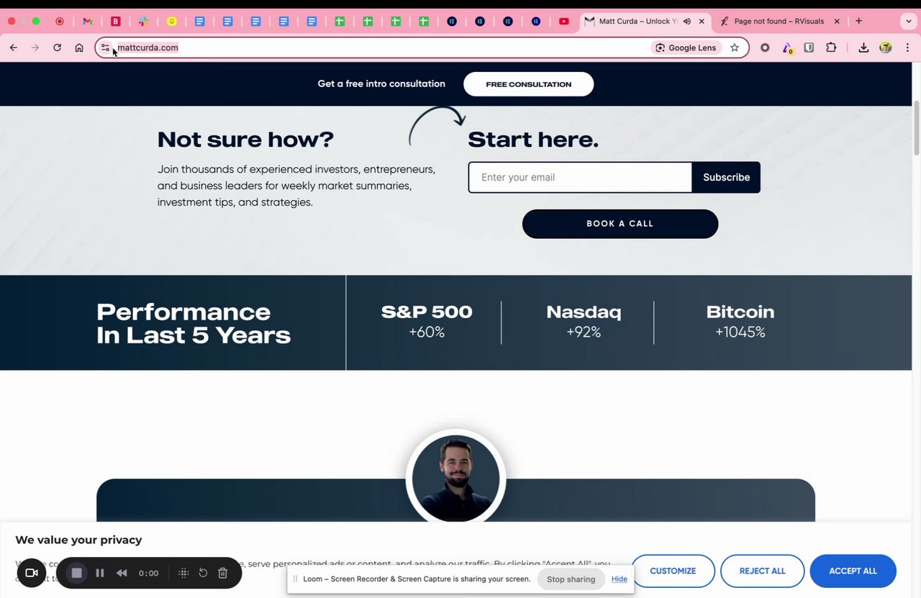
Task: Stop the Loom recording
Action: (x=77, y=573)
